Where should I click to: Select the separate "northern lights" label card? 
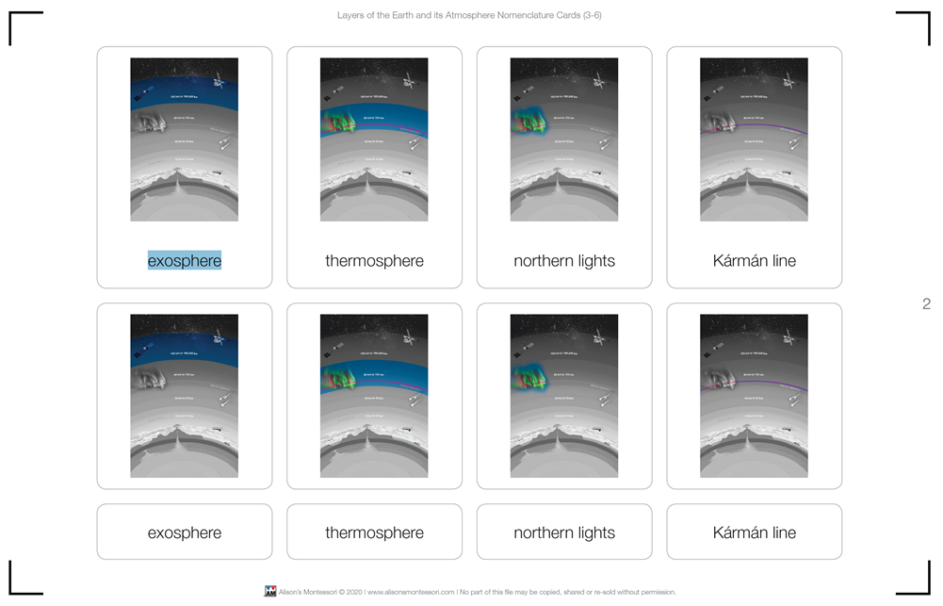[564, 532]
